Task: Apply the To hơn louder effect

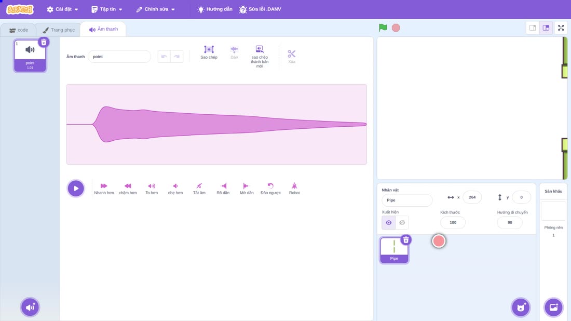Action: pos(152,189)
